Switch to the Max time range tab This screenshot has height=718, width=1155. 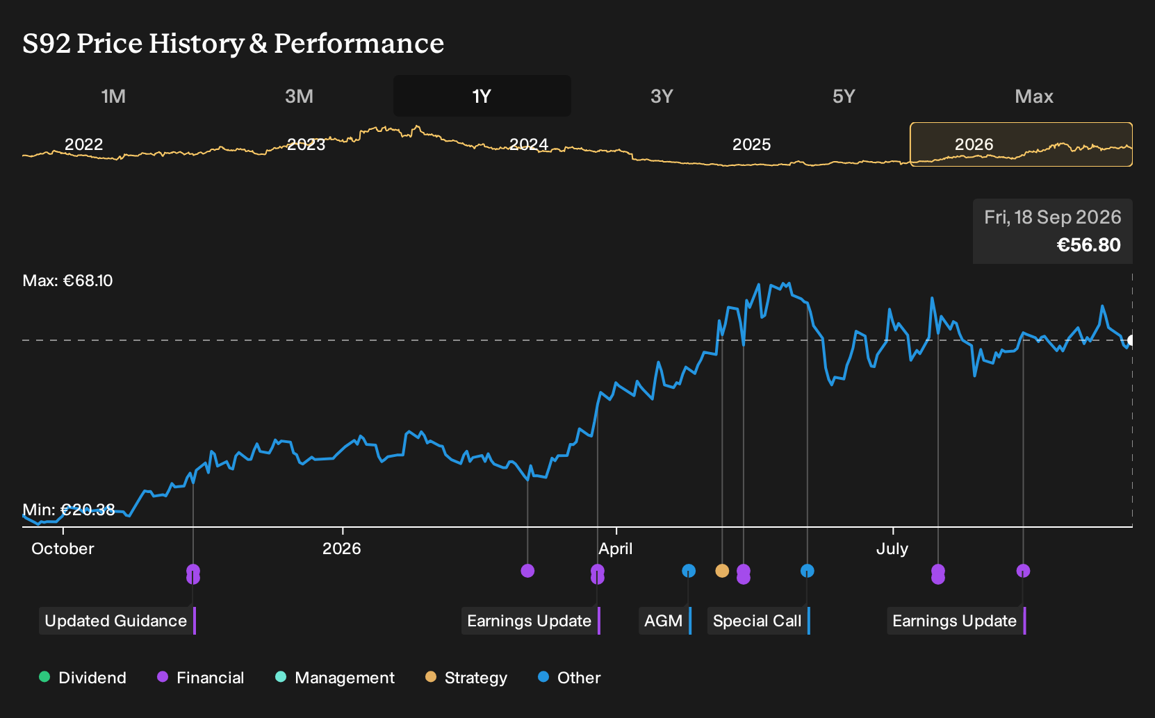[1034, 97]
